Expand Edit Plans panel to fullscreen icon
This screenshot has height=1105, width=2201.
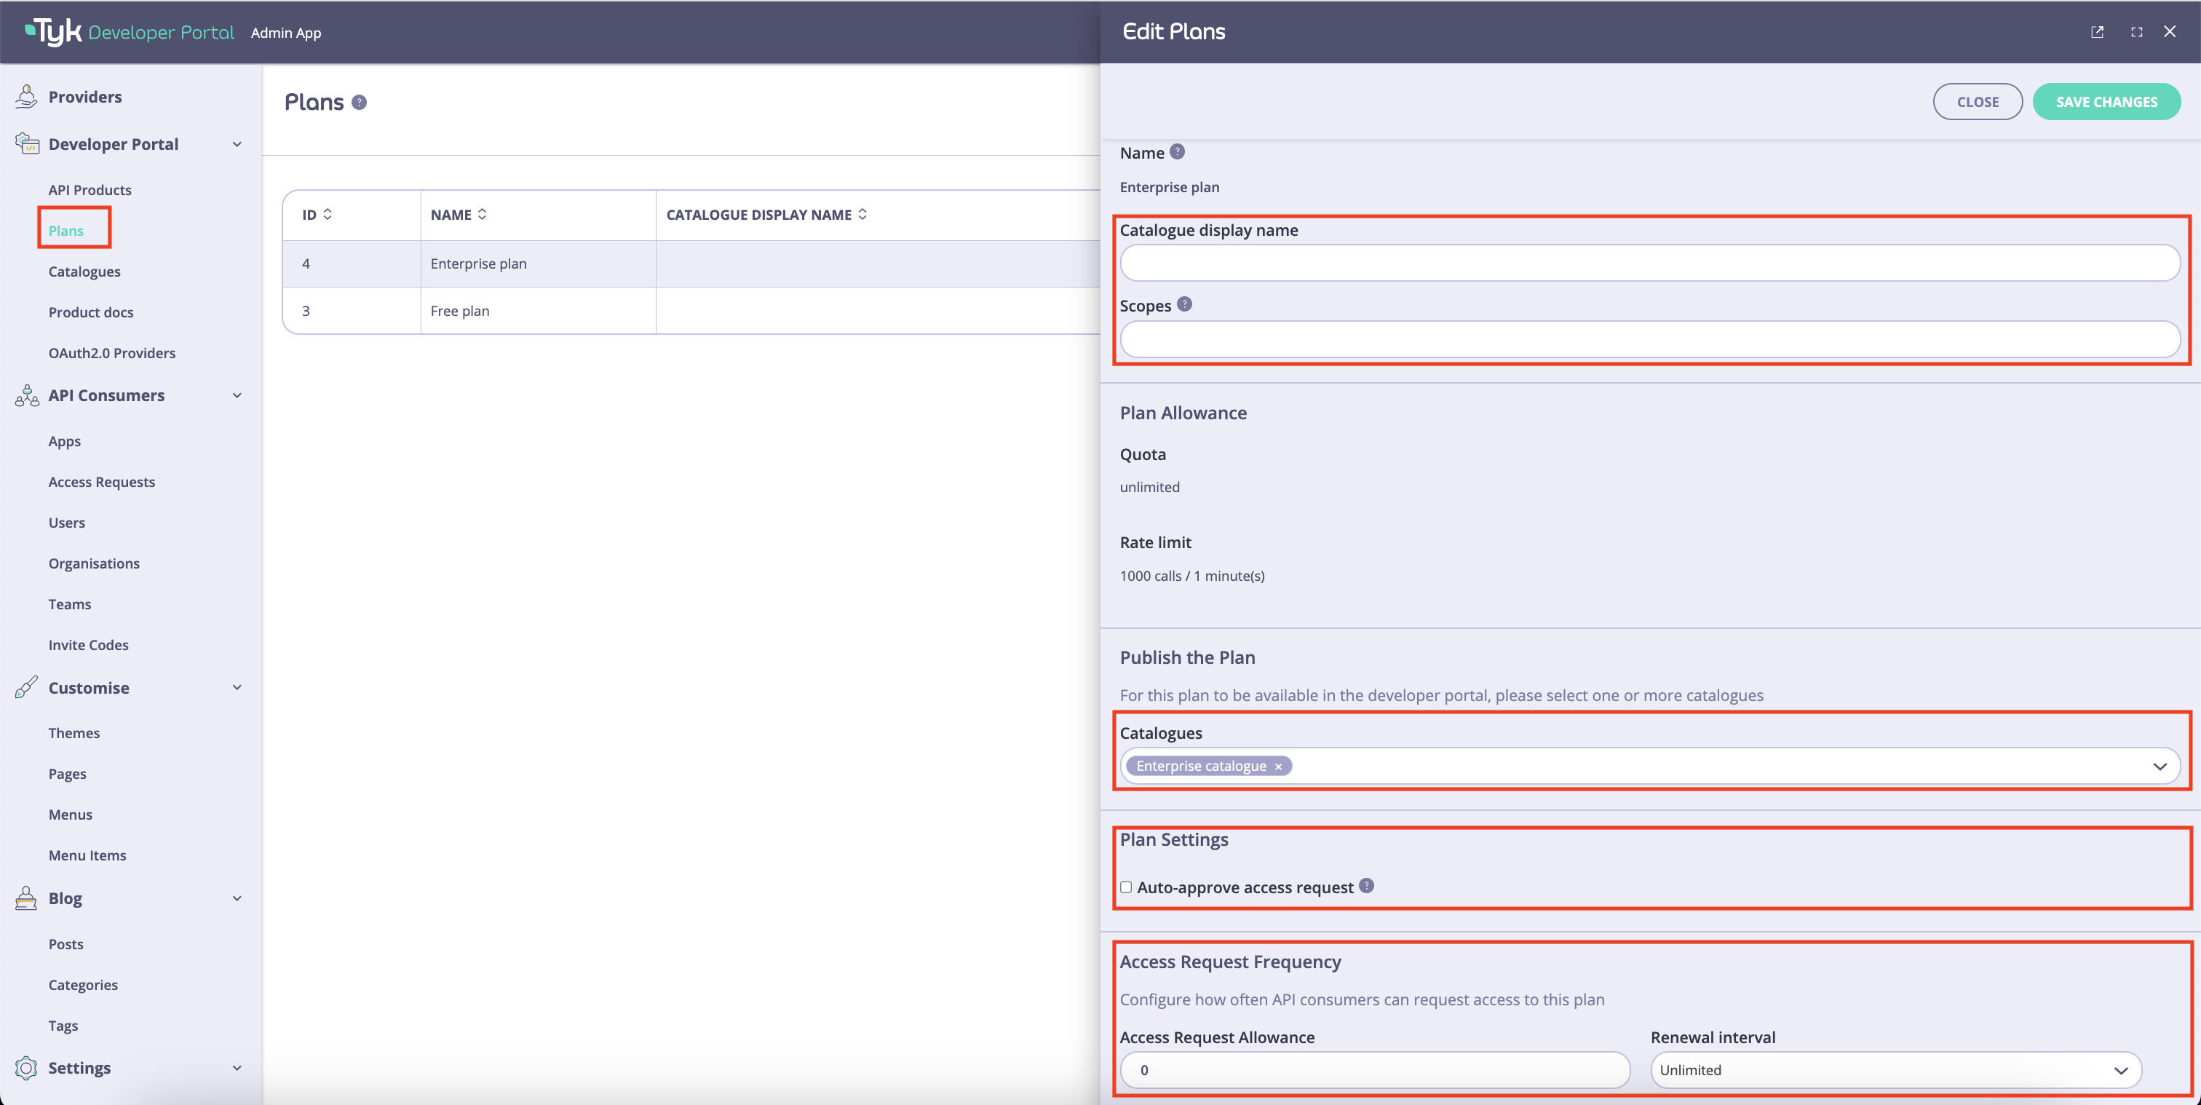click(2136, 31)
